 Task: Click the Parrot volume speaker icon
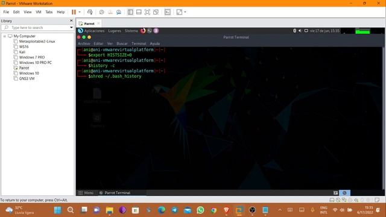pyautogui.click(x=300, y=31)
